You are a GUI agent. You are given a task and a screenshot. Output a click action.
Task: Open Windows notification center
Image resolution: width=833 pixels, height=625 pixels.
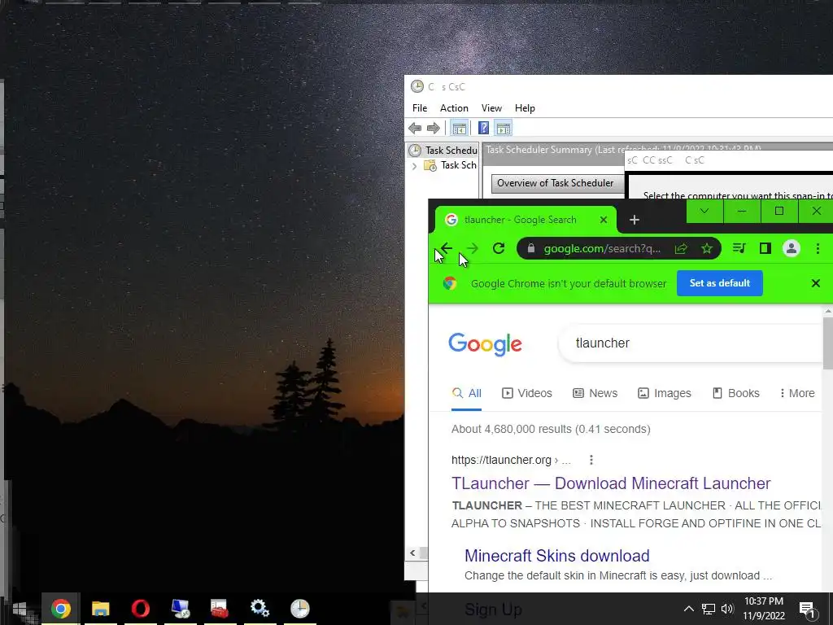[x=808, y=609]
